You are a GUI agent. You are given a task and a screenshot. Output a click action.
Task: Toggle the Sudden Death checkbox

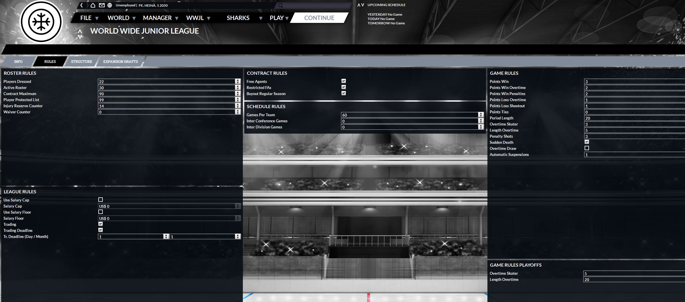(x=587, y=142)
